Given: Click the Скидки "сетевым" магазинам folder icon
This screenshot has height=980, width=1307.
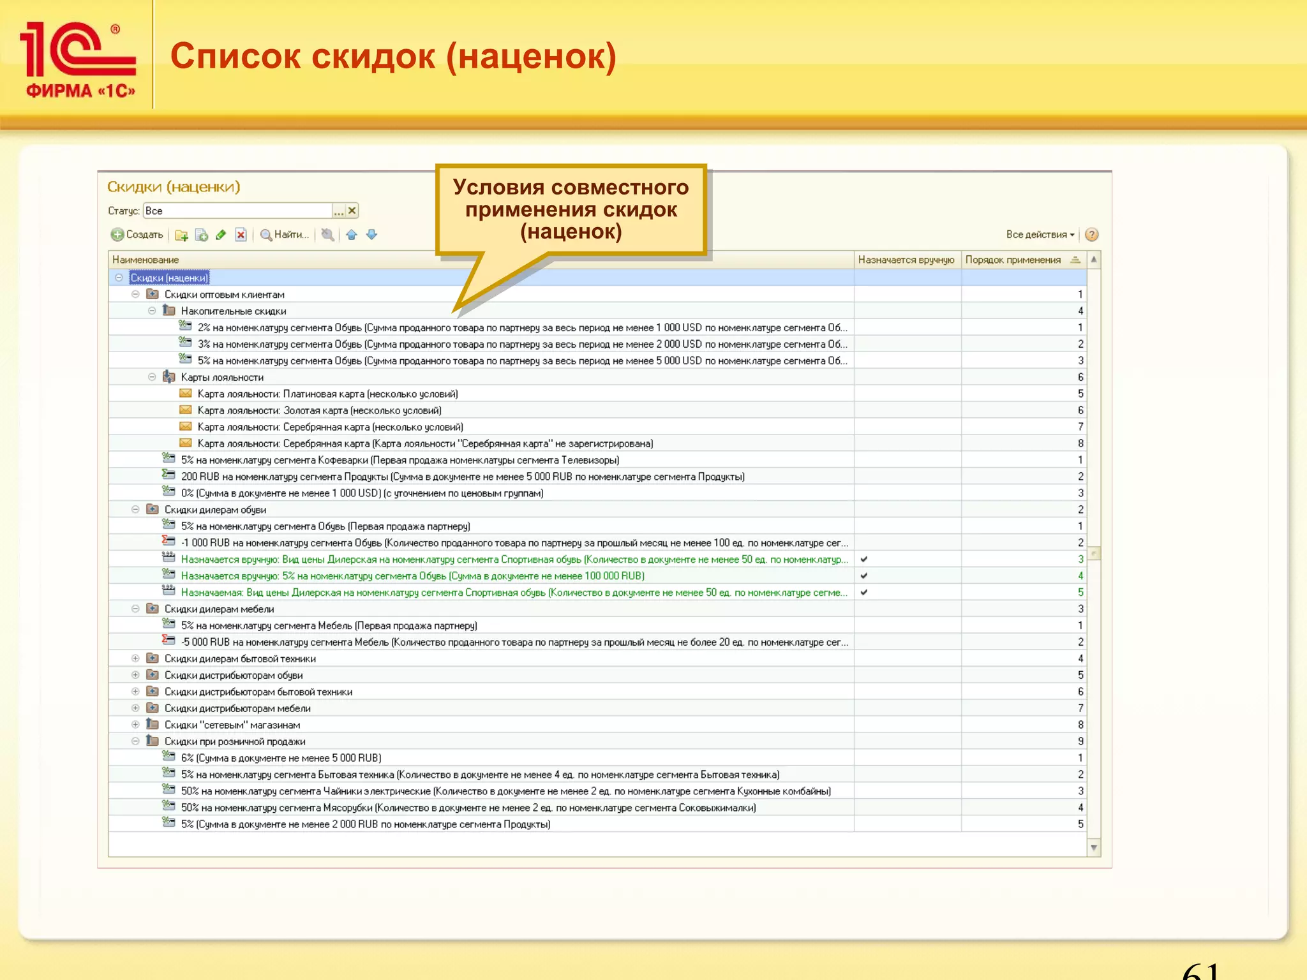Looking at the screenshot, I should pos(153,724).
